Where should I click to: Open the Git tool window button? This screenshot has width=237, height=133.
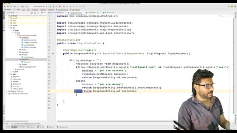[8, 127]
